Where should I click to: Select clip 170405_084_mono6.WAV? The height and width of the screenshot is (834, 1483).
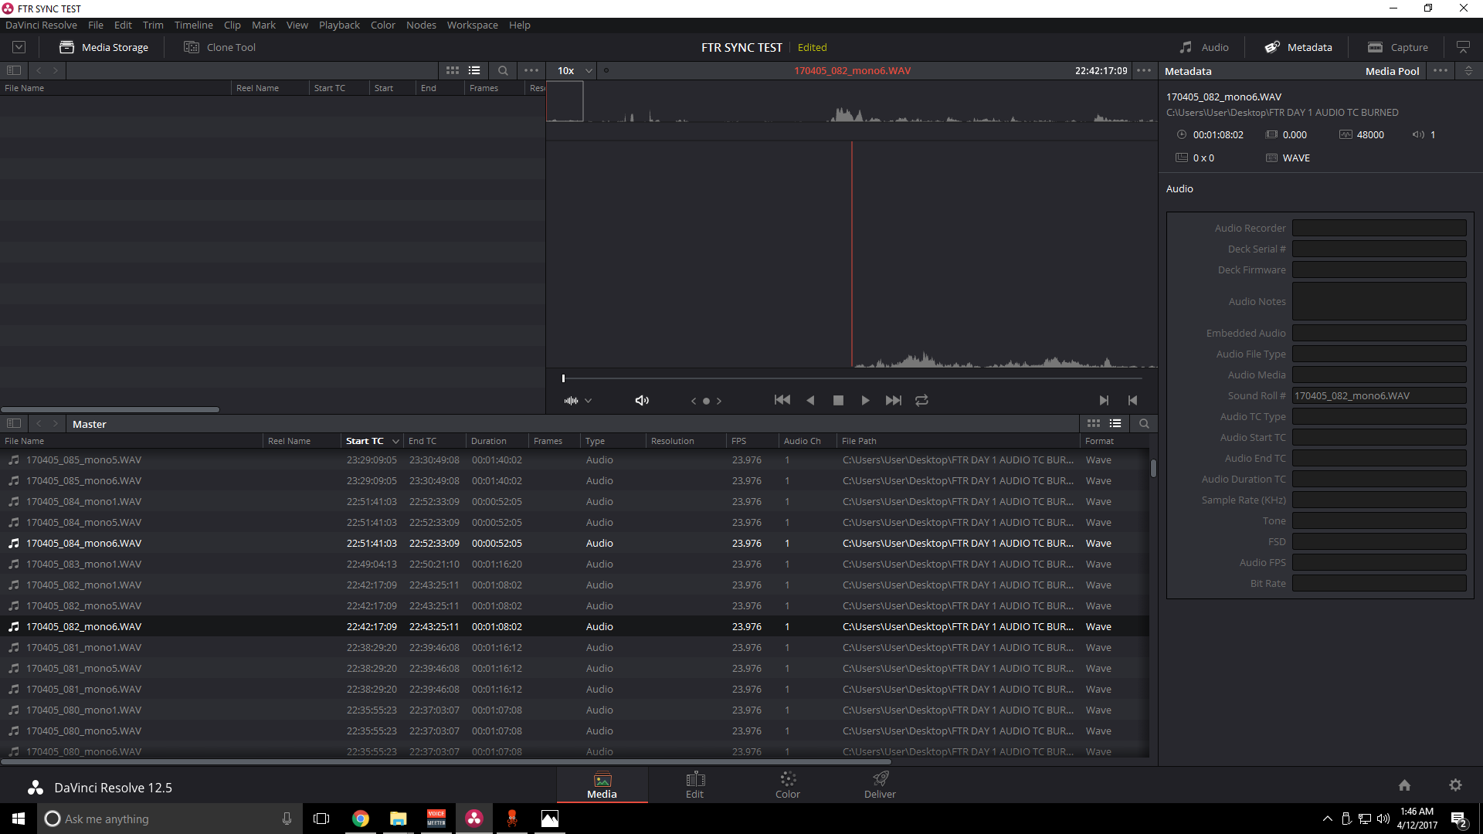pyautogui.click(x=574, y=543)
